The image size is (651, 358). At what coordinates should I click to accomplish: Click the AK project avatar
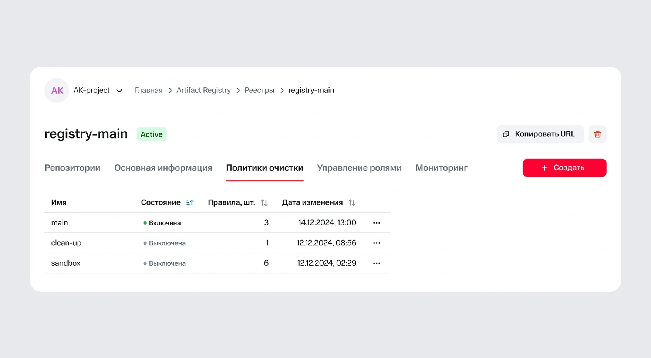pyautogui.click(x=57, y=91)
